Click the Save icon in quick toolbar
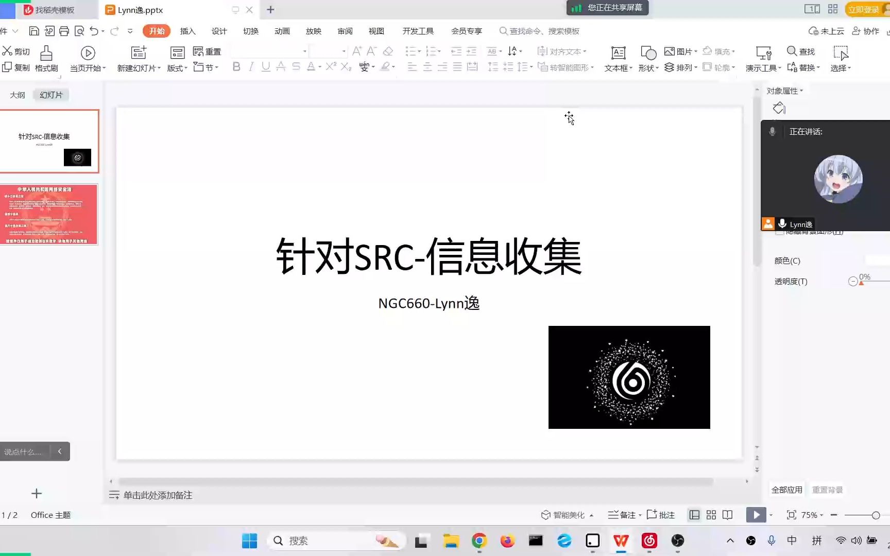 point(34,31)
